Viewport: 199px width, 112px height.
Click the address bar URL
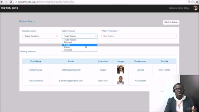point(46,2)
